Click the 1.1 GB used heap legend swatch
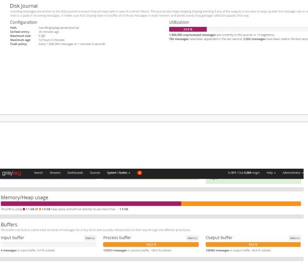308x264 pixels. pyautogui.click(x=24, y=209)
